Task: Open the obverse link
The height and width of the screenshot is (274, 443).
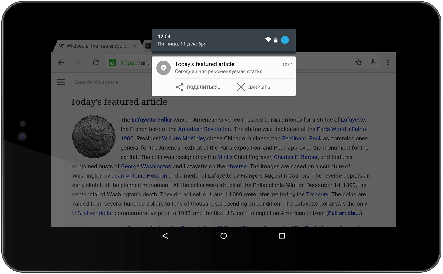Action: click(x=237, y=166)
